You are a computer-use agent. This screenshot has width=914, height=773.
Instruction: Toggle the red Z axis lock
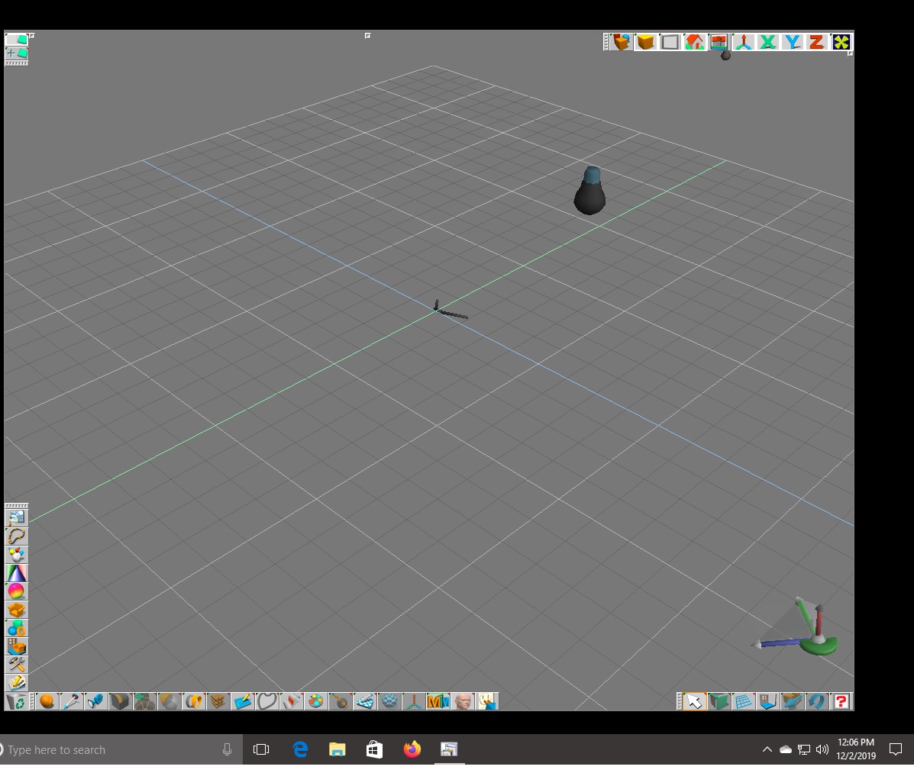(x=817, y=42)
